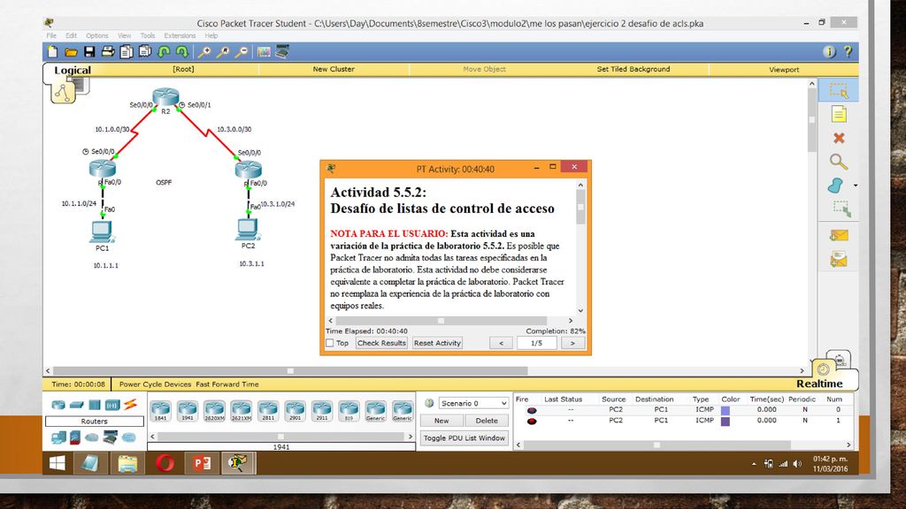Add a Complex PDU open envelope
Screen dimensions: 906x509
click(839, 260)
